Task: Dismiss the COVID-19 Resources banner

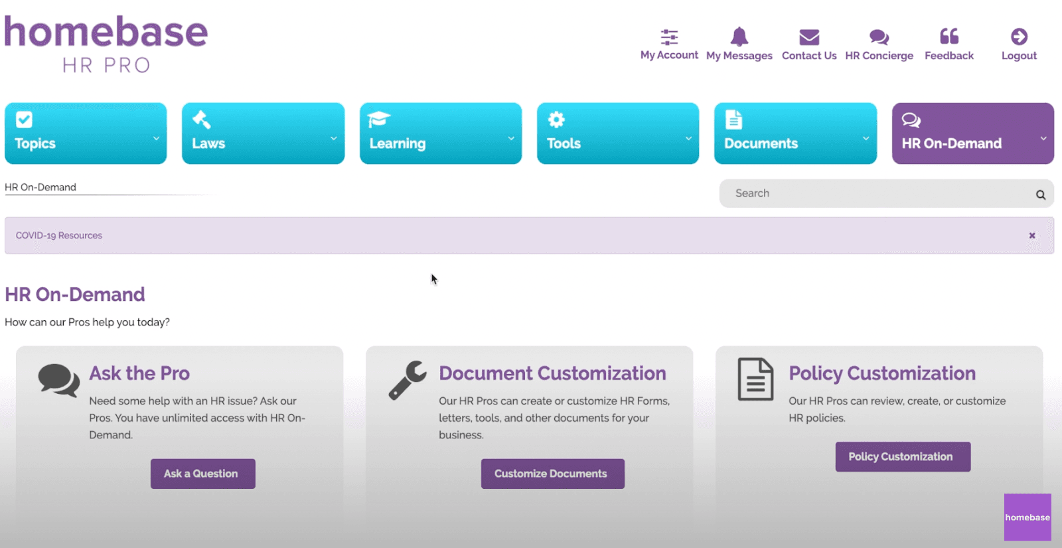Action: (x=1032, y=235)
